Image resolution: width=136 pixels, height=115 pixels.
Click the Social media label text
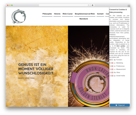pos(120,76)
